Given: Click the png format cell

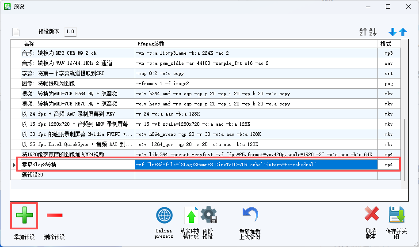Looking at the screenshot, I should pos(389,83).
